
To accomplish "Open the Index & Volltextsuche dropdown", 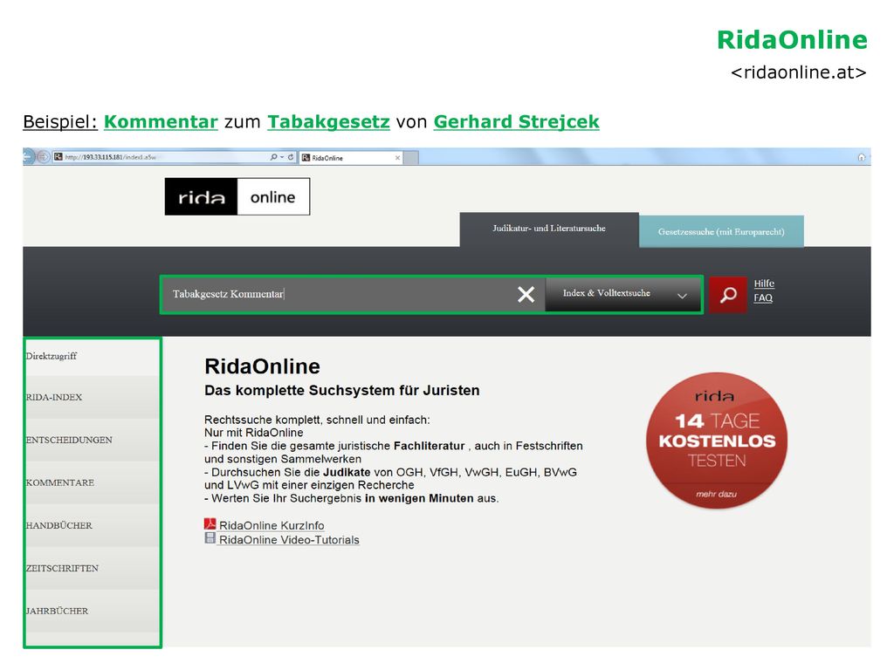I will click(623, 294).
